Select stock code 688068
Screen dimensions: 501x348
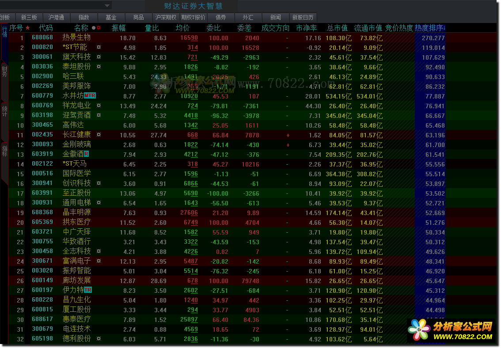click(x=42, y=38)
